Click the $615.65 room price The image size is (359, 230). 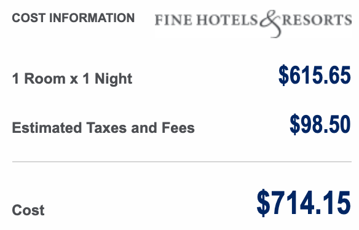tap(315, 75)
